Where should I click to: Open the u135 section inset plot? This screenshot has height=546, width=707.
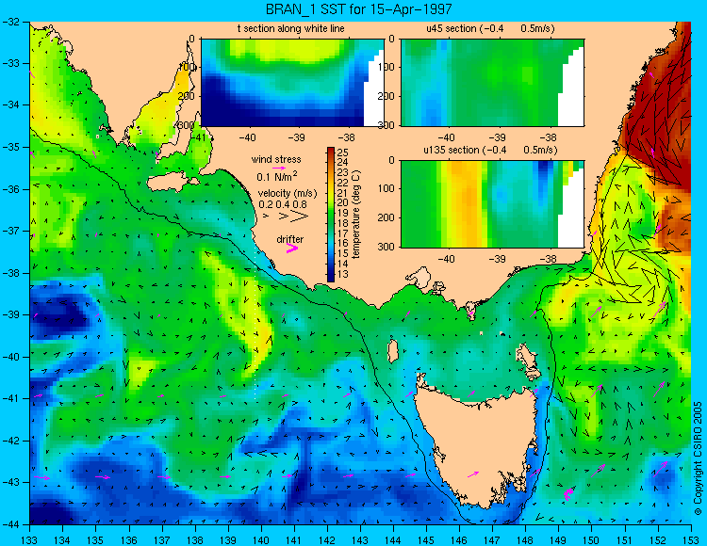click(x=492, y=204)
